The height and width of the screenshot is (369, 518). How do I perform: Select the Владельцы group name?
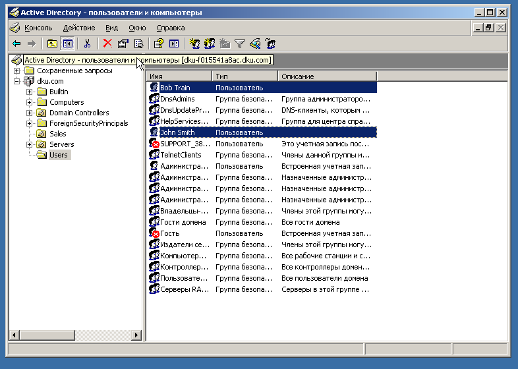point(185,211)
